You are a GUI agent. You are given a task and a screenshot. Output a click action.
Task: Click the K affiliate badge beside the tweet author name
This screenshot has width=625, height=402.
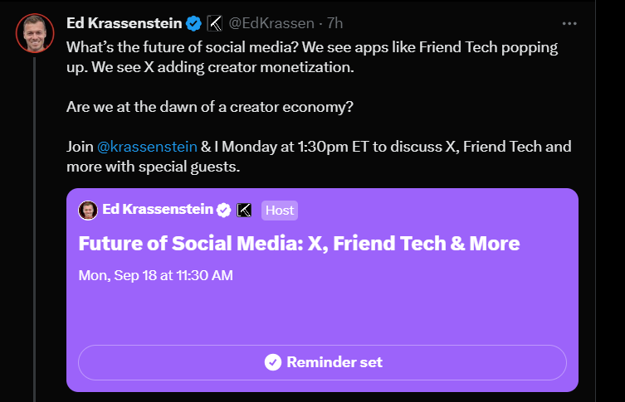pyautogui.click(x=214, y=23)
